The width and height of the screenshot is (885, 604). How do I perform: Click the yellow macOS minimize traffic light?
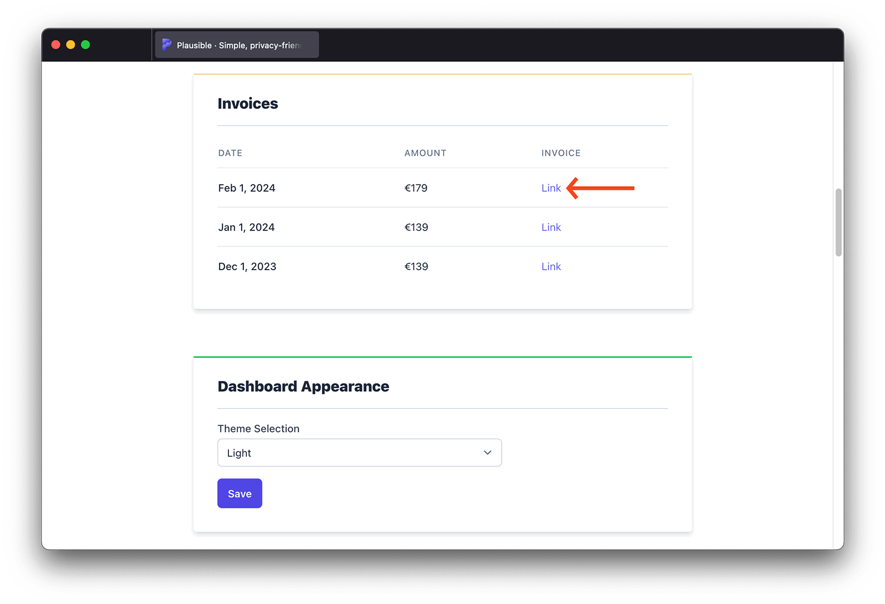pos(70,44)
